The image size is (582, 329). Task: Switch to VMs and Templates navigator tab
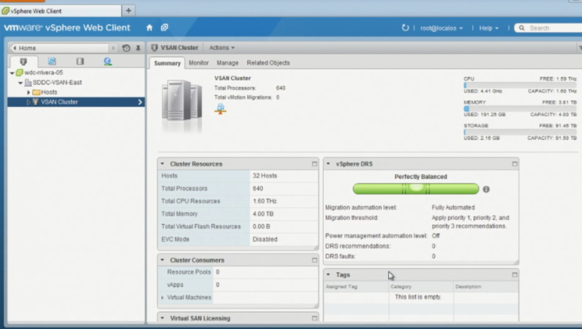click(52, 61)
